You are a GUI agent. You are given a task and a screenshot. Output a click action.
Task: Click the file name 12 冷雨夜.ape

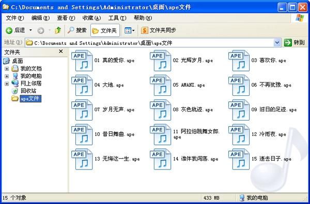click(269, 134)
